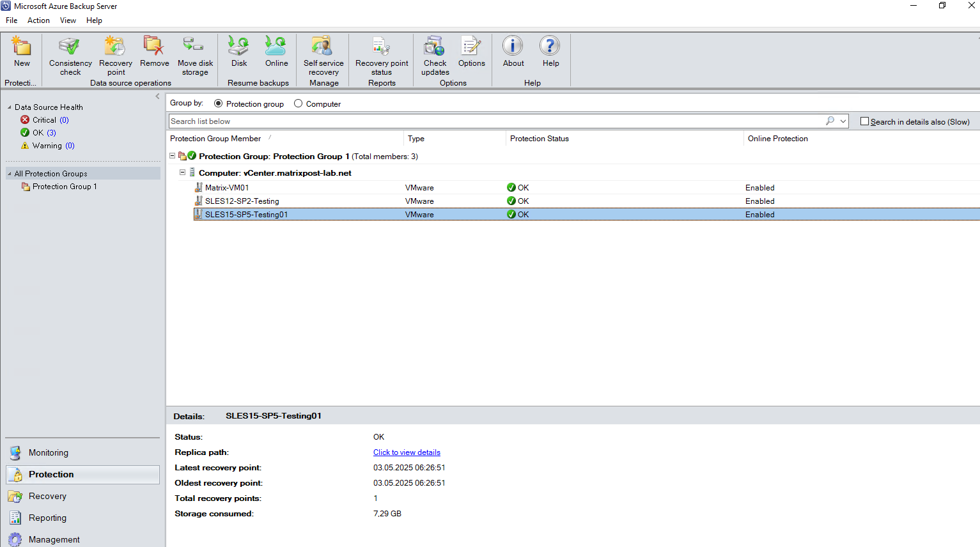Open the Help menu

(94, 20)
